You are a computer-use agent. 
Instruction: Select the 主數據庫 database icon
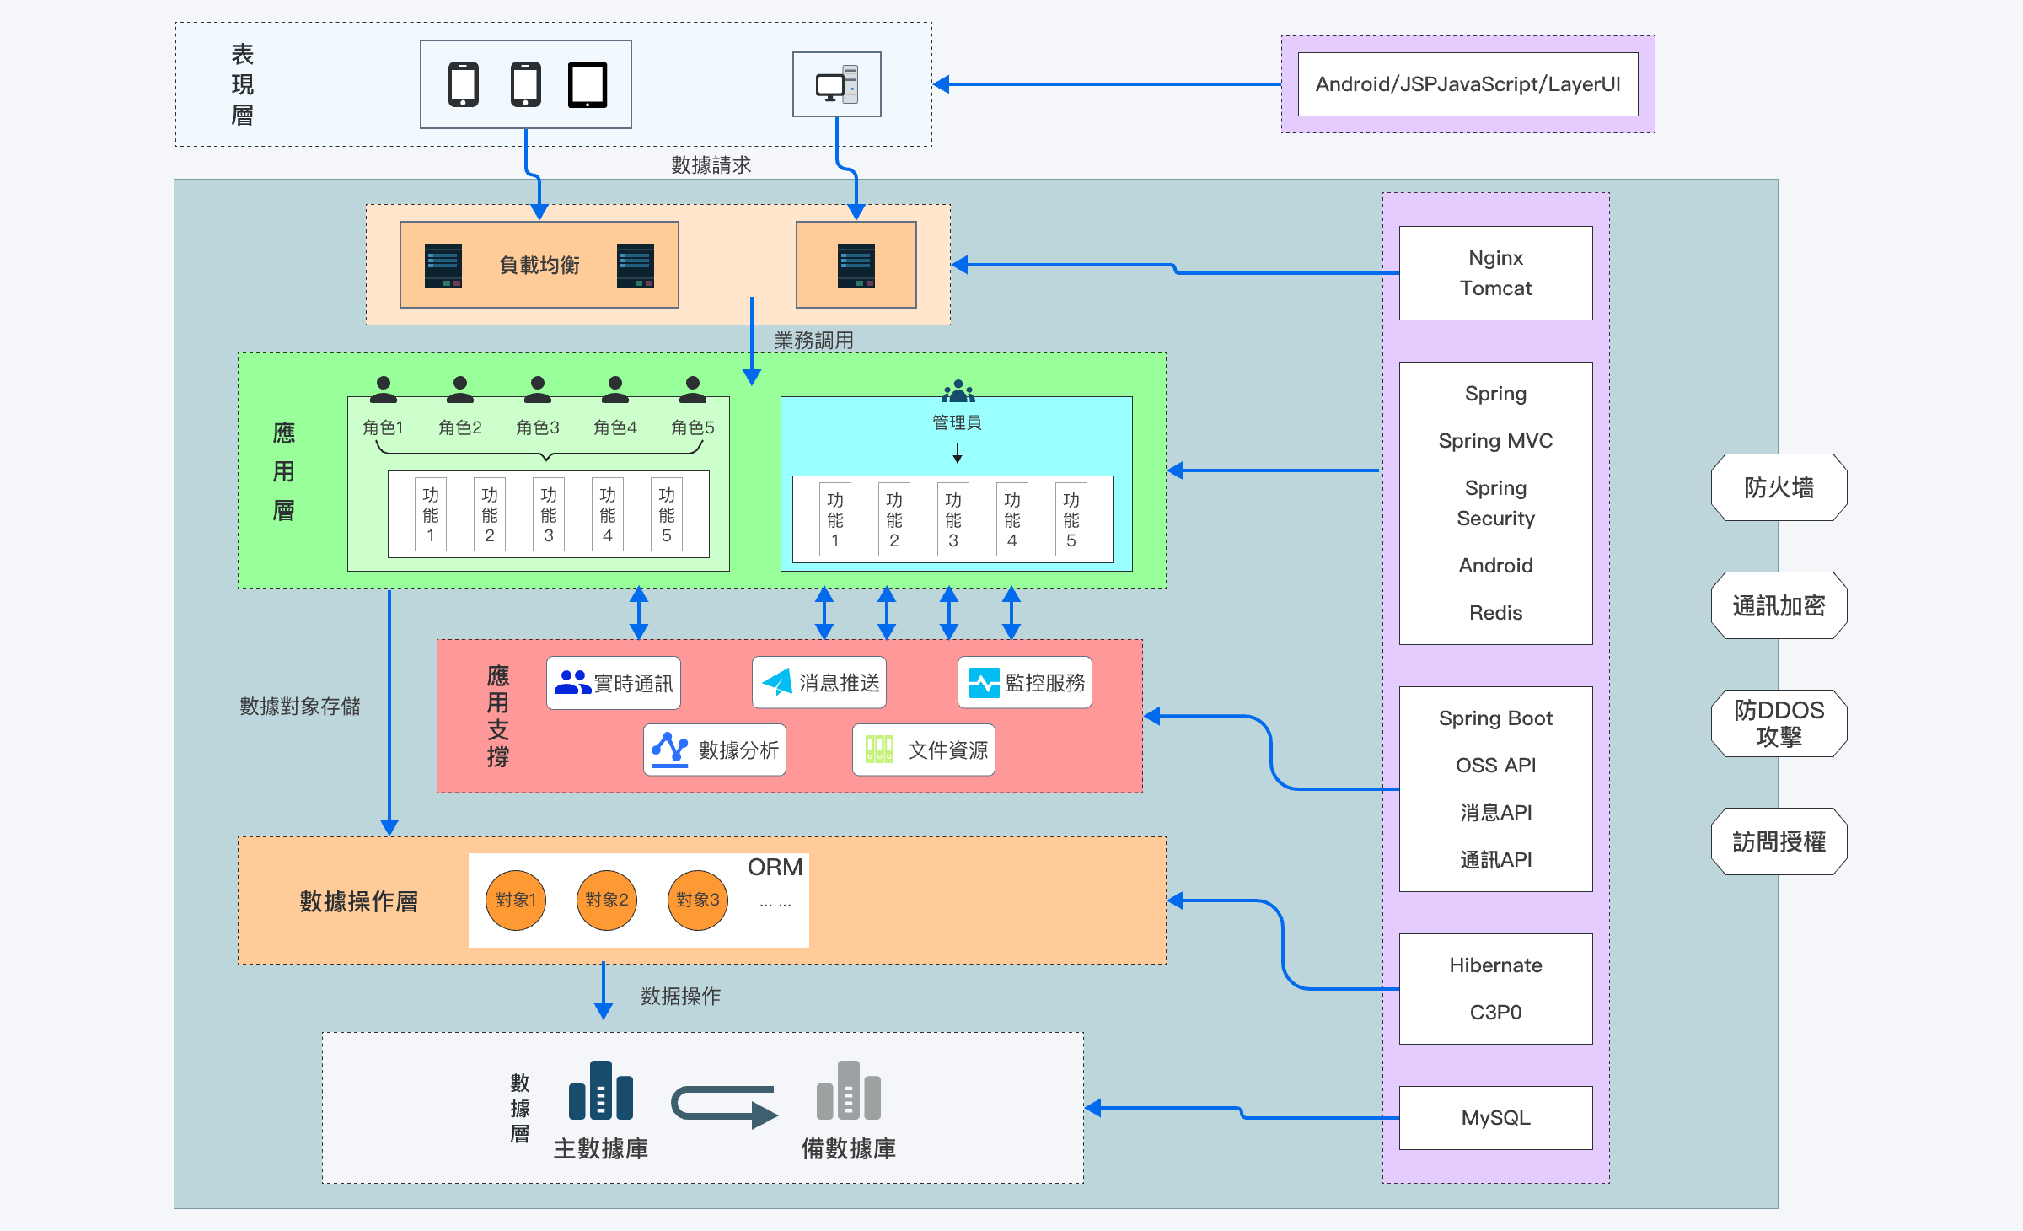[601, 1090]
